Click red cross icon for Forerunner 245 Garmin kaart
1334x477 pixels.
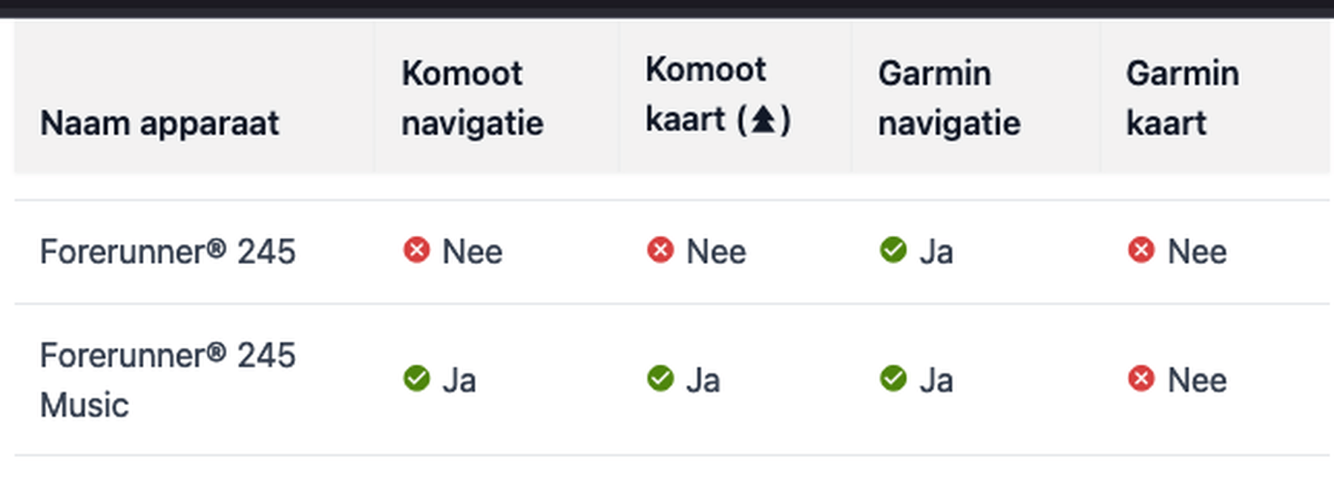click(1141, 250)
